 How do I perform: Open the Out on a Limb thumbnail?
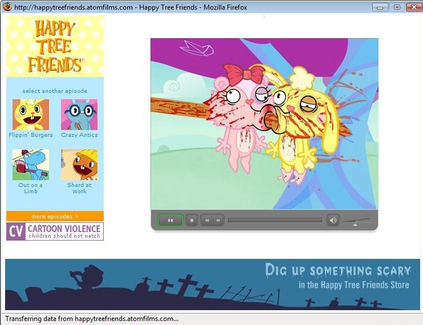click(31, 165)
